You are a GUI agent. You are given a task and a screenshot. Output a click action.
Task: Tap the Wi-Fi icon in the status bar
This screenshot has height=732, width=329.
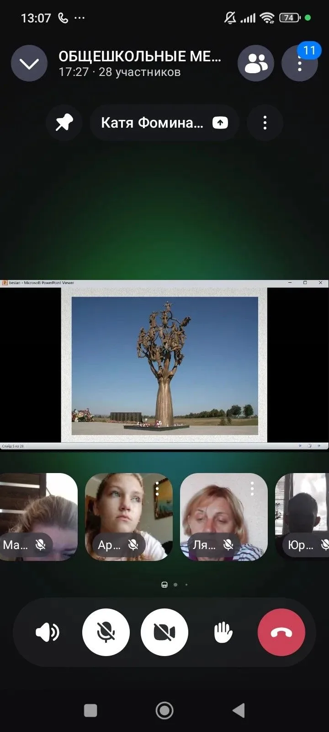tap(267, 18)
